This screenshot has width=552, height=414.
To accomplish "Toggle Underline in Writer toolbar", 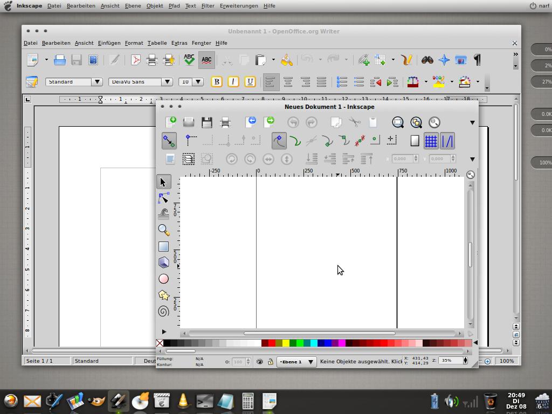I will pos(250,82).
